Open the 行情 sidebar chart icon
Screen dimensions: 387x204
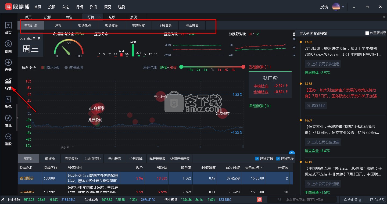coord(8,81)
